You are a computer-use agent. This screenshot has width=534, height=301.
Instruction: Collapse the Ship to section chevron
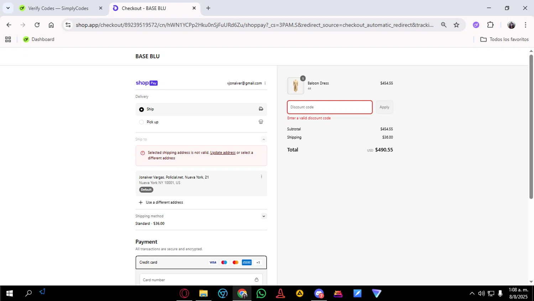264,139
